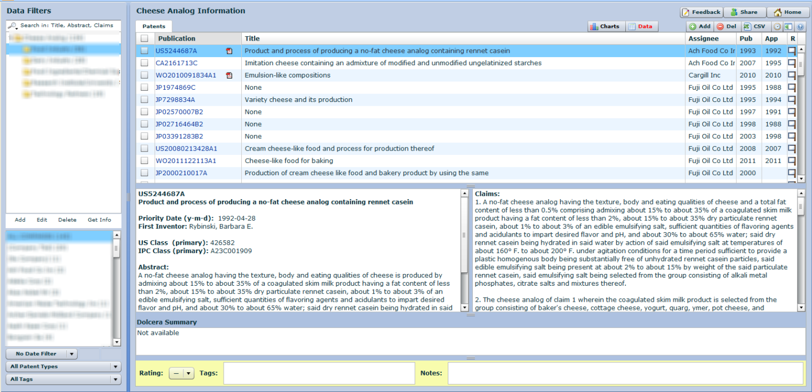
Task: Click the green Add patent button
Action: point(700,26)
